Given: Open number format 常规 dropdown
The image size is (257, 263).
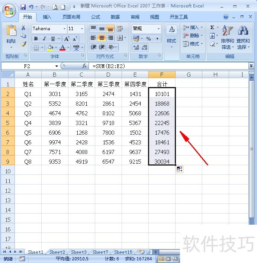Looking at the screenshot, I should point(158,29).
